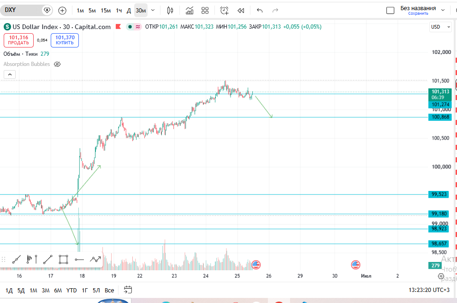Image resolution: width=457 pixels, height=303 pixels.
Task: Open the go-to-date calendar icon
Action: click(128, 290)
